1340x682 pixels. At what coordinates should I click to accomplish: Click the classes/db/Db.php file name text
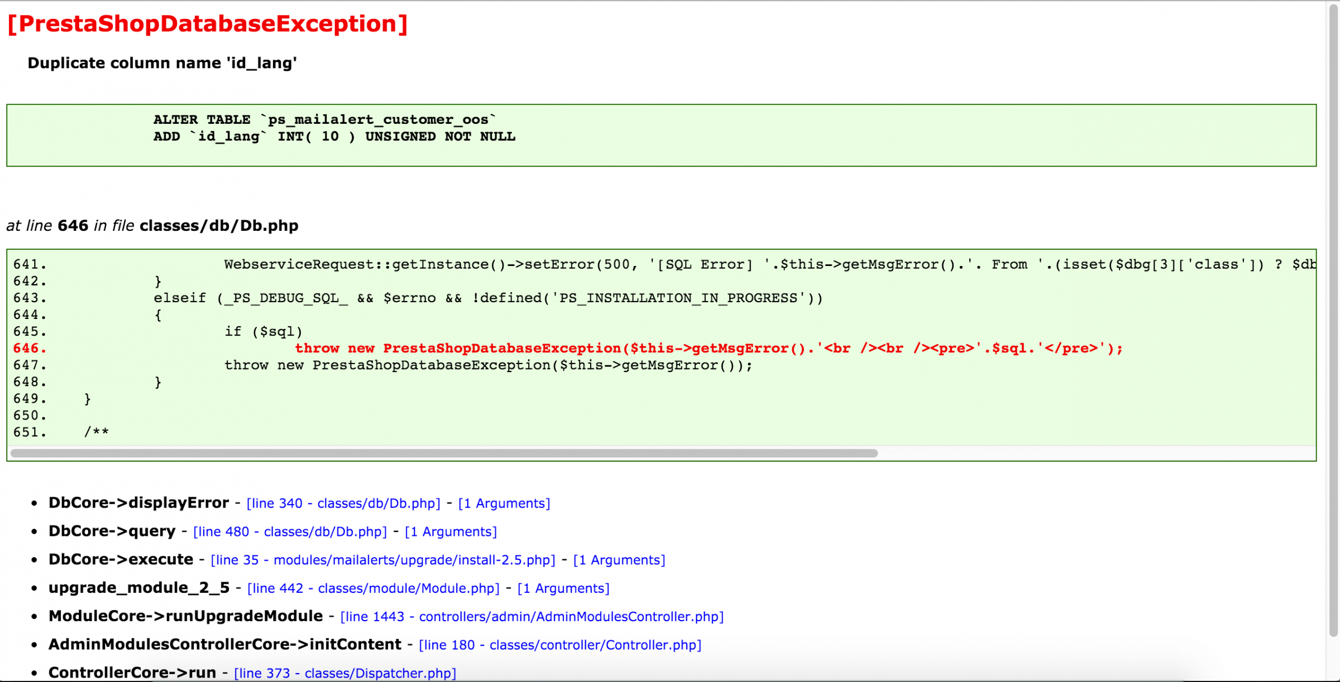click(219, 225)
